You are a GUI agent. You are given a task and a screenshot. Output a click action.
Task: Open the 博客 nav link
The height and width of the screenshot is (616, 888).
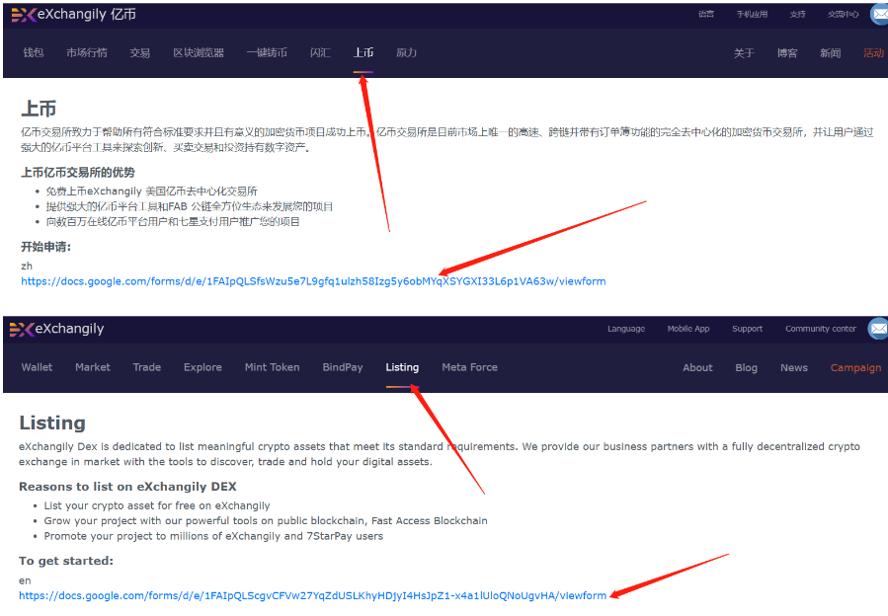(787, 53)
